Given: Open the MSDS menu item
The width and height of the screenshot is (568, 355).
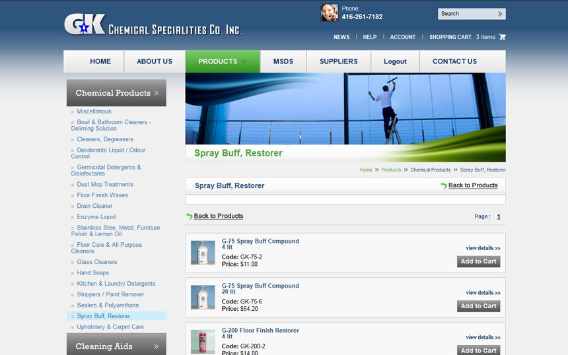Looking at the screenshot, I should pos(283,61).
